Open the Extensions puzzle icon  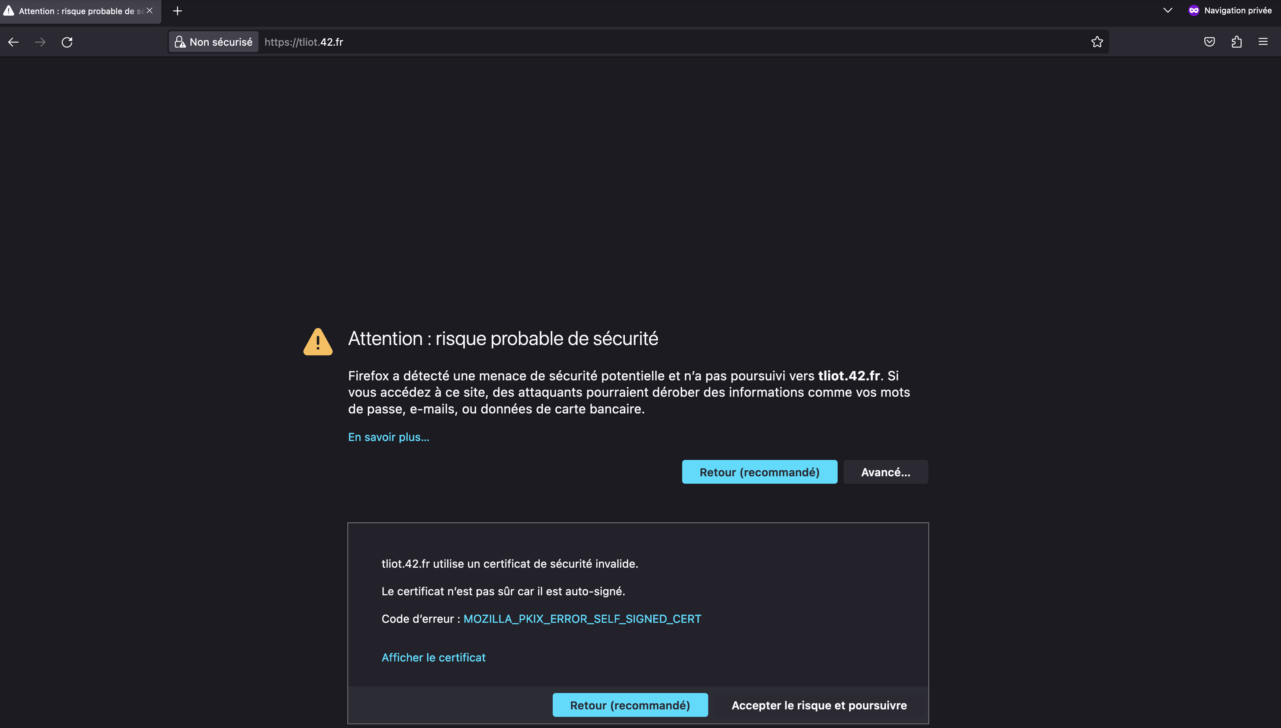pos(1236,42)
